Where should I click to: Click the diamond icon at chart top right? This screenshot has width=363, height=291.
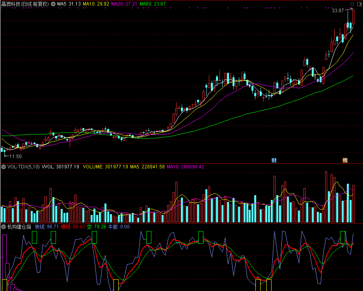pyautogui.click(x=352, y=4)
